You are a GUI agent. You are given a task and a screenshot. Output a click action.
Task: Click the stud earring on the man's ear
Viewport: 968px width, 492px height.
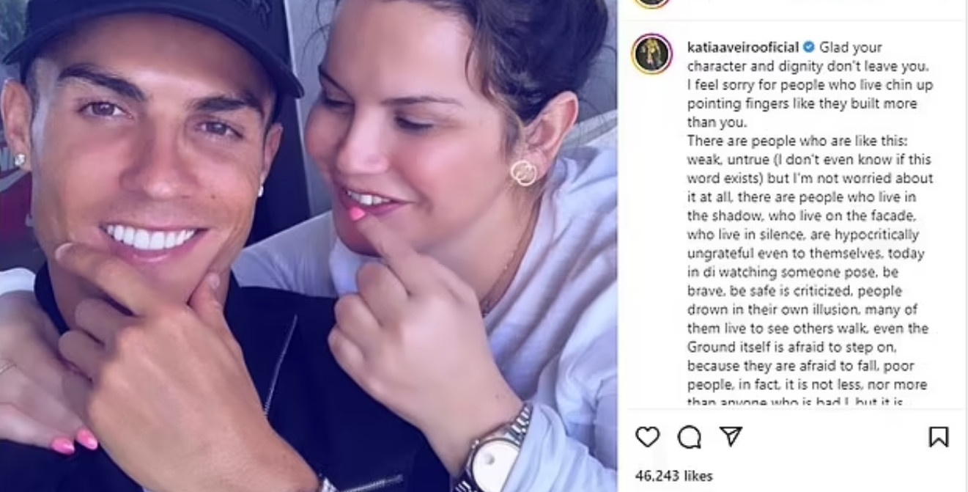coord(20,159)
